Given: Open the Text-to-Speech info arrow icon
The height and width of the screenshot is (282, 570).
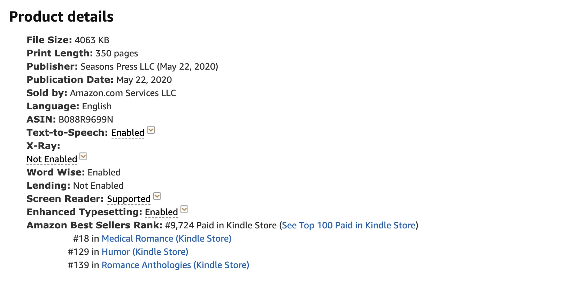Looking at the screenshot, I should point(151,130).
